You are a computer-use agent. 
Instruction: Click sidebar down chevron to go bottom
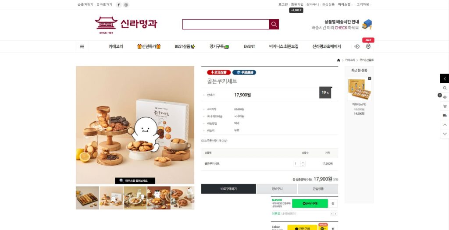click(x=445, y=134)
